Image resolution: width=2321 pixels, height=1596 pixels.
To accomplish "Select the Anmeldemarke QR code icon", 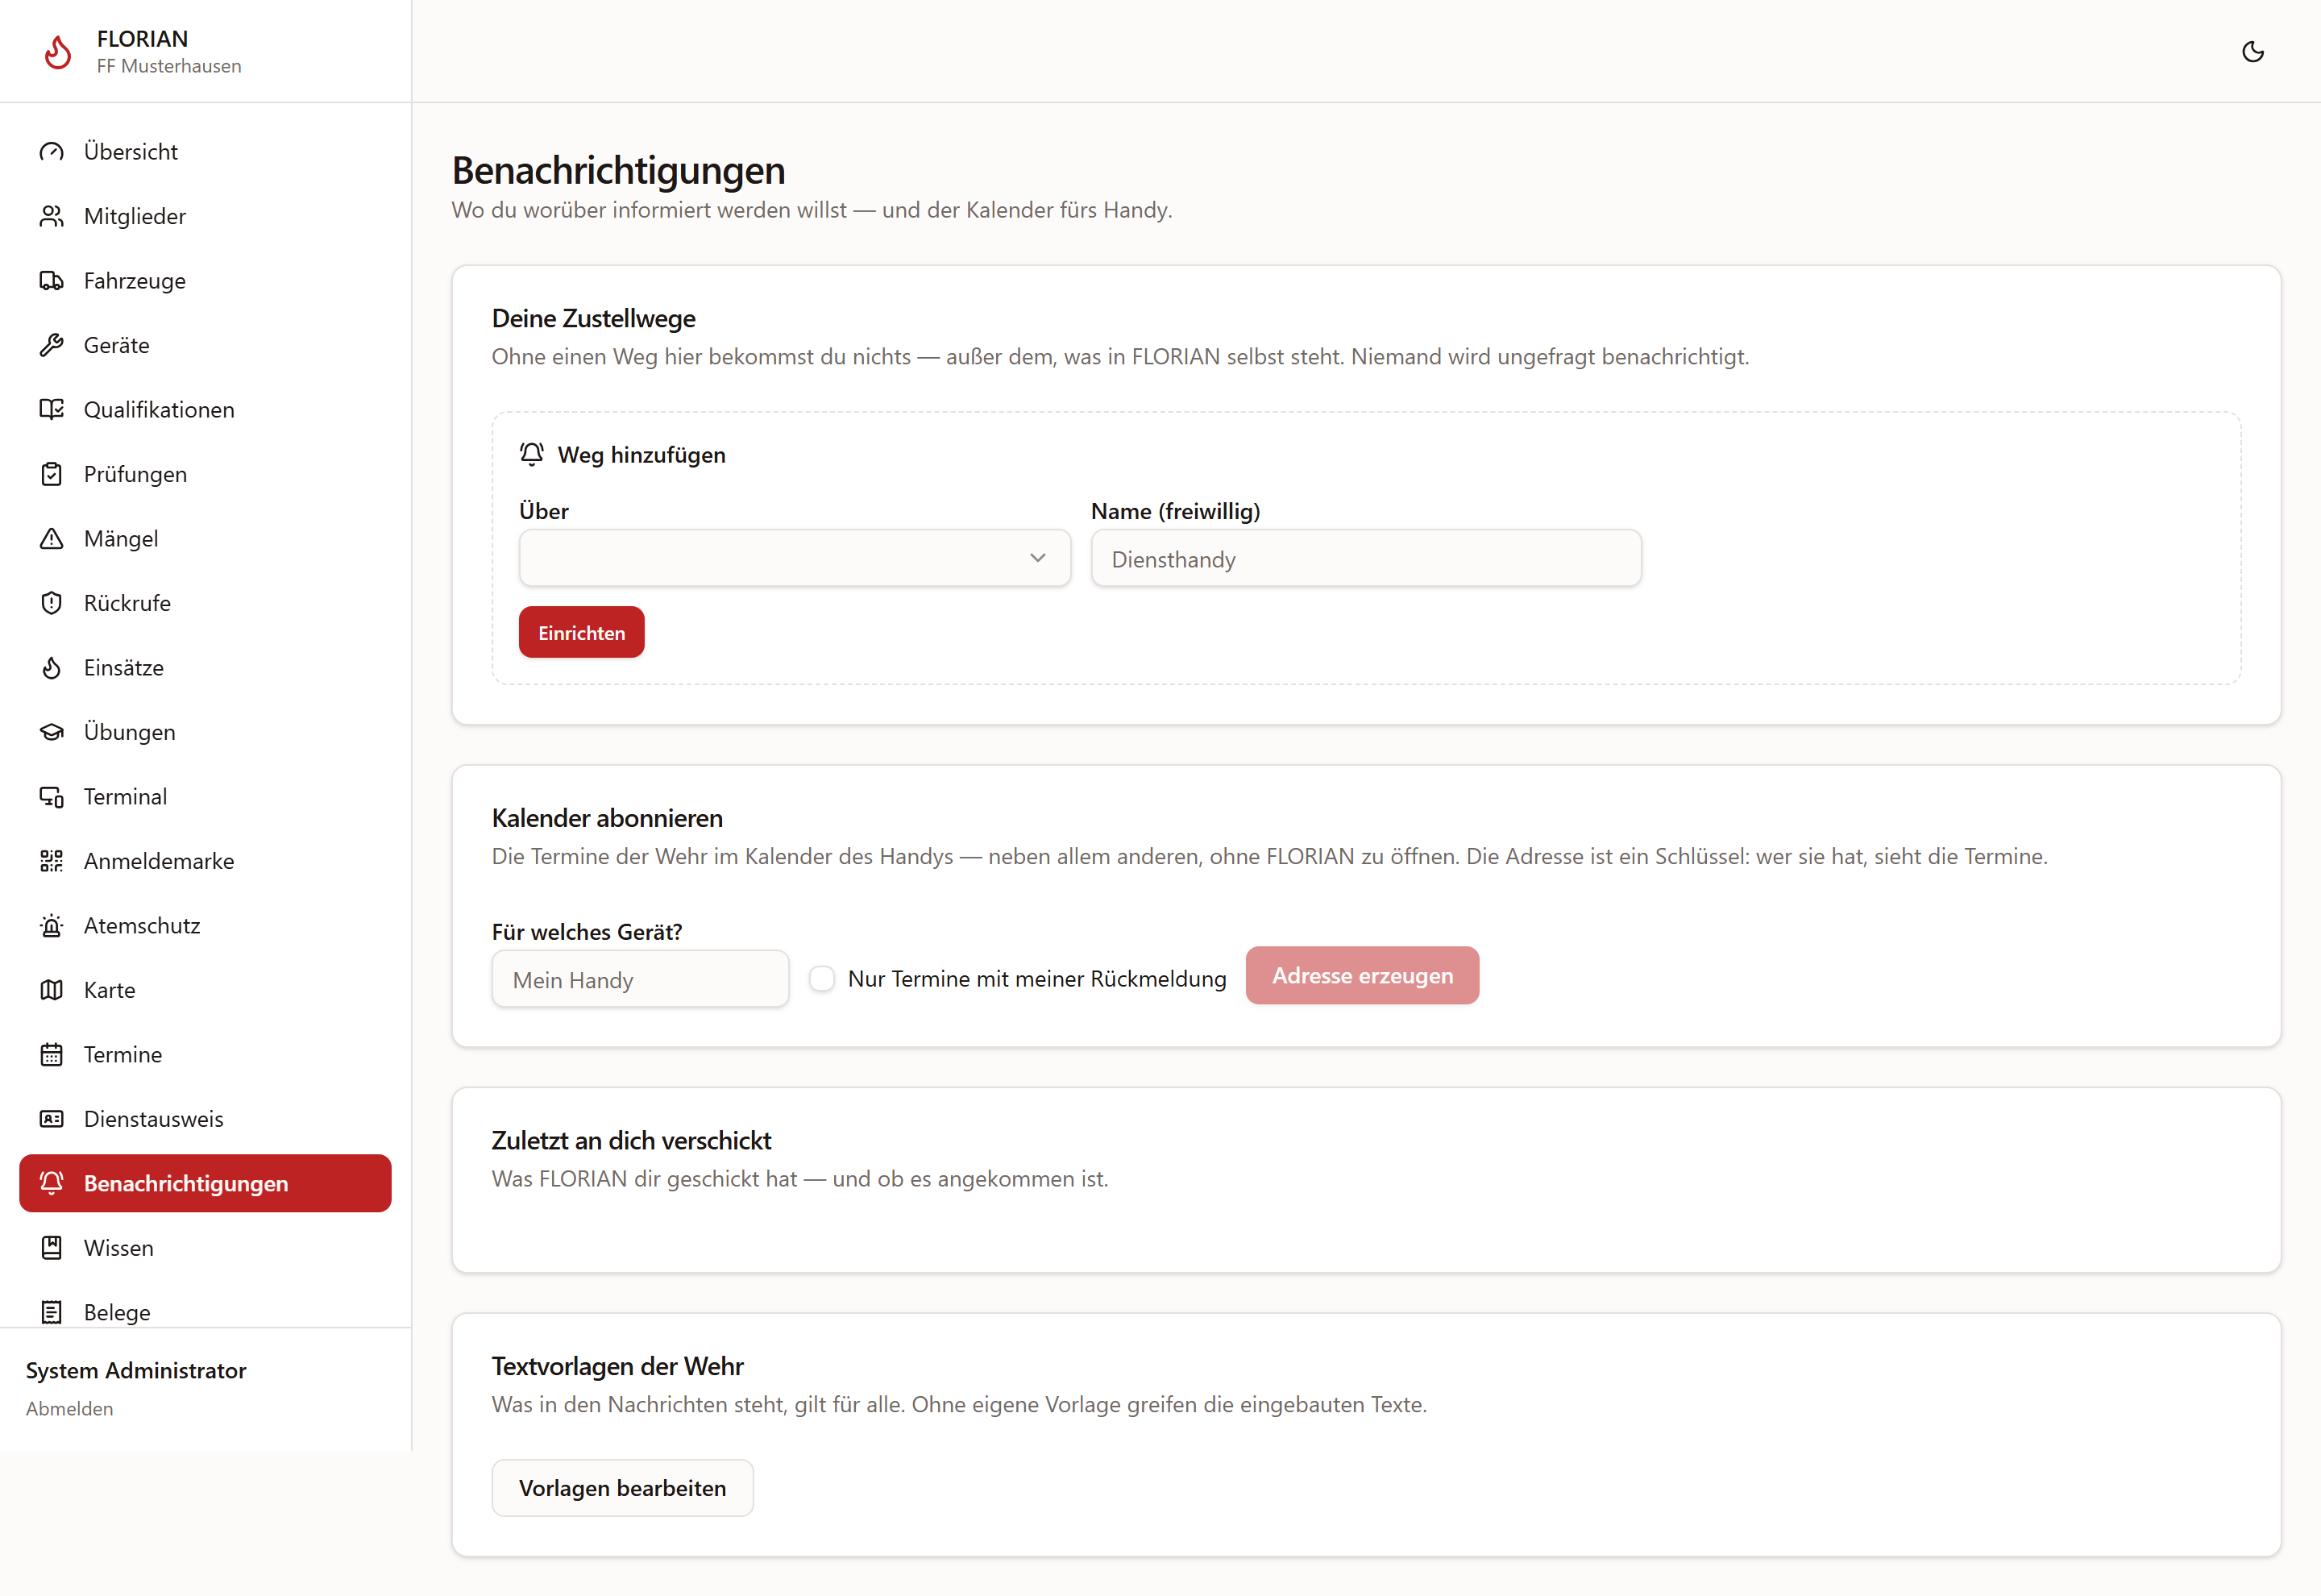I will click(x=51, y=861).
